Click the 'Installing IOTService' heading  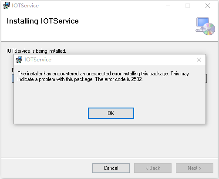click(43, 21)
